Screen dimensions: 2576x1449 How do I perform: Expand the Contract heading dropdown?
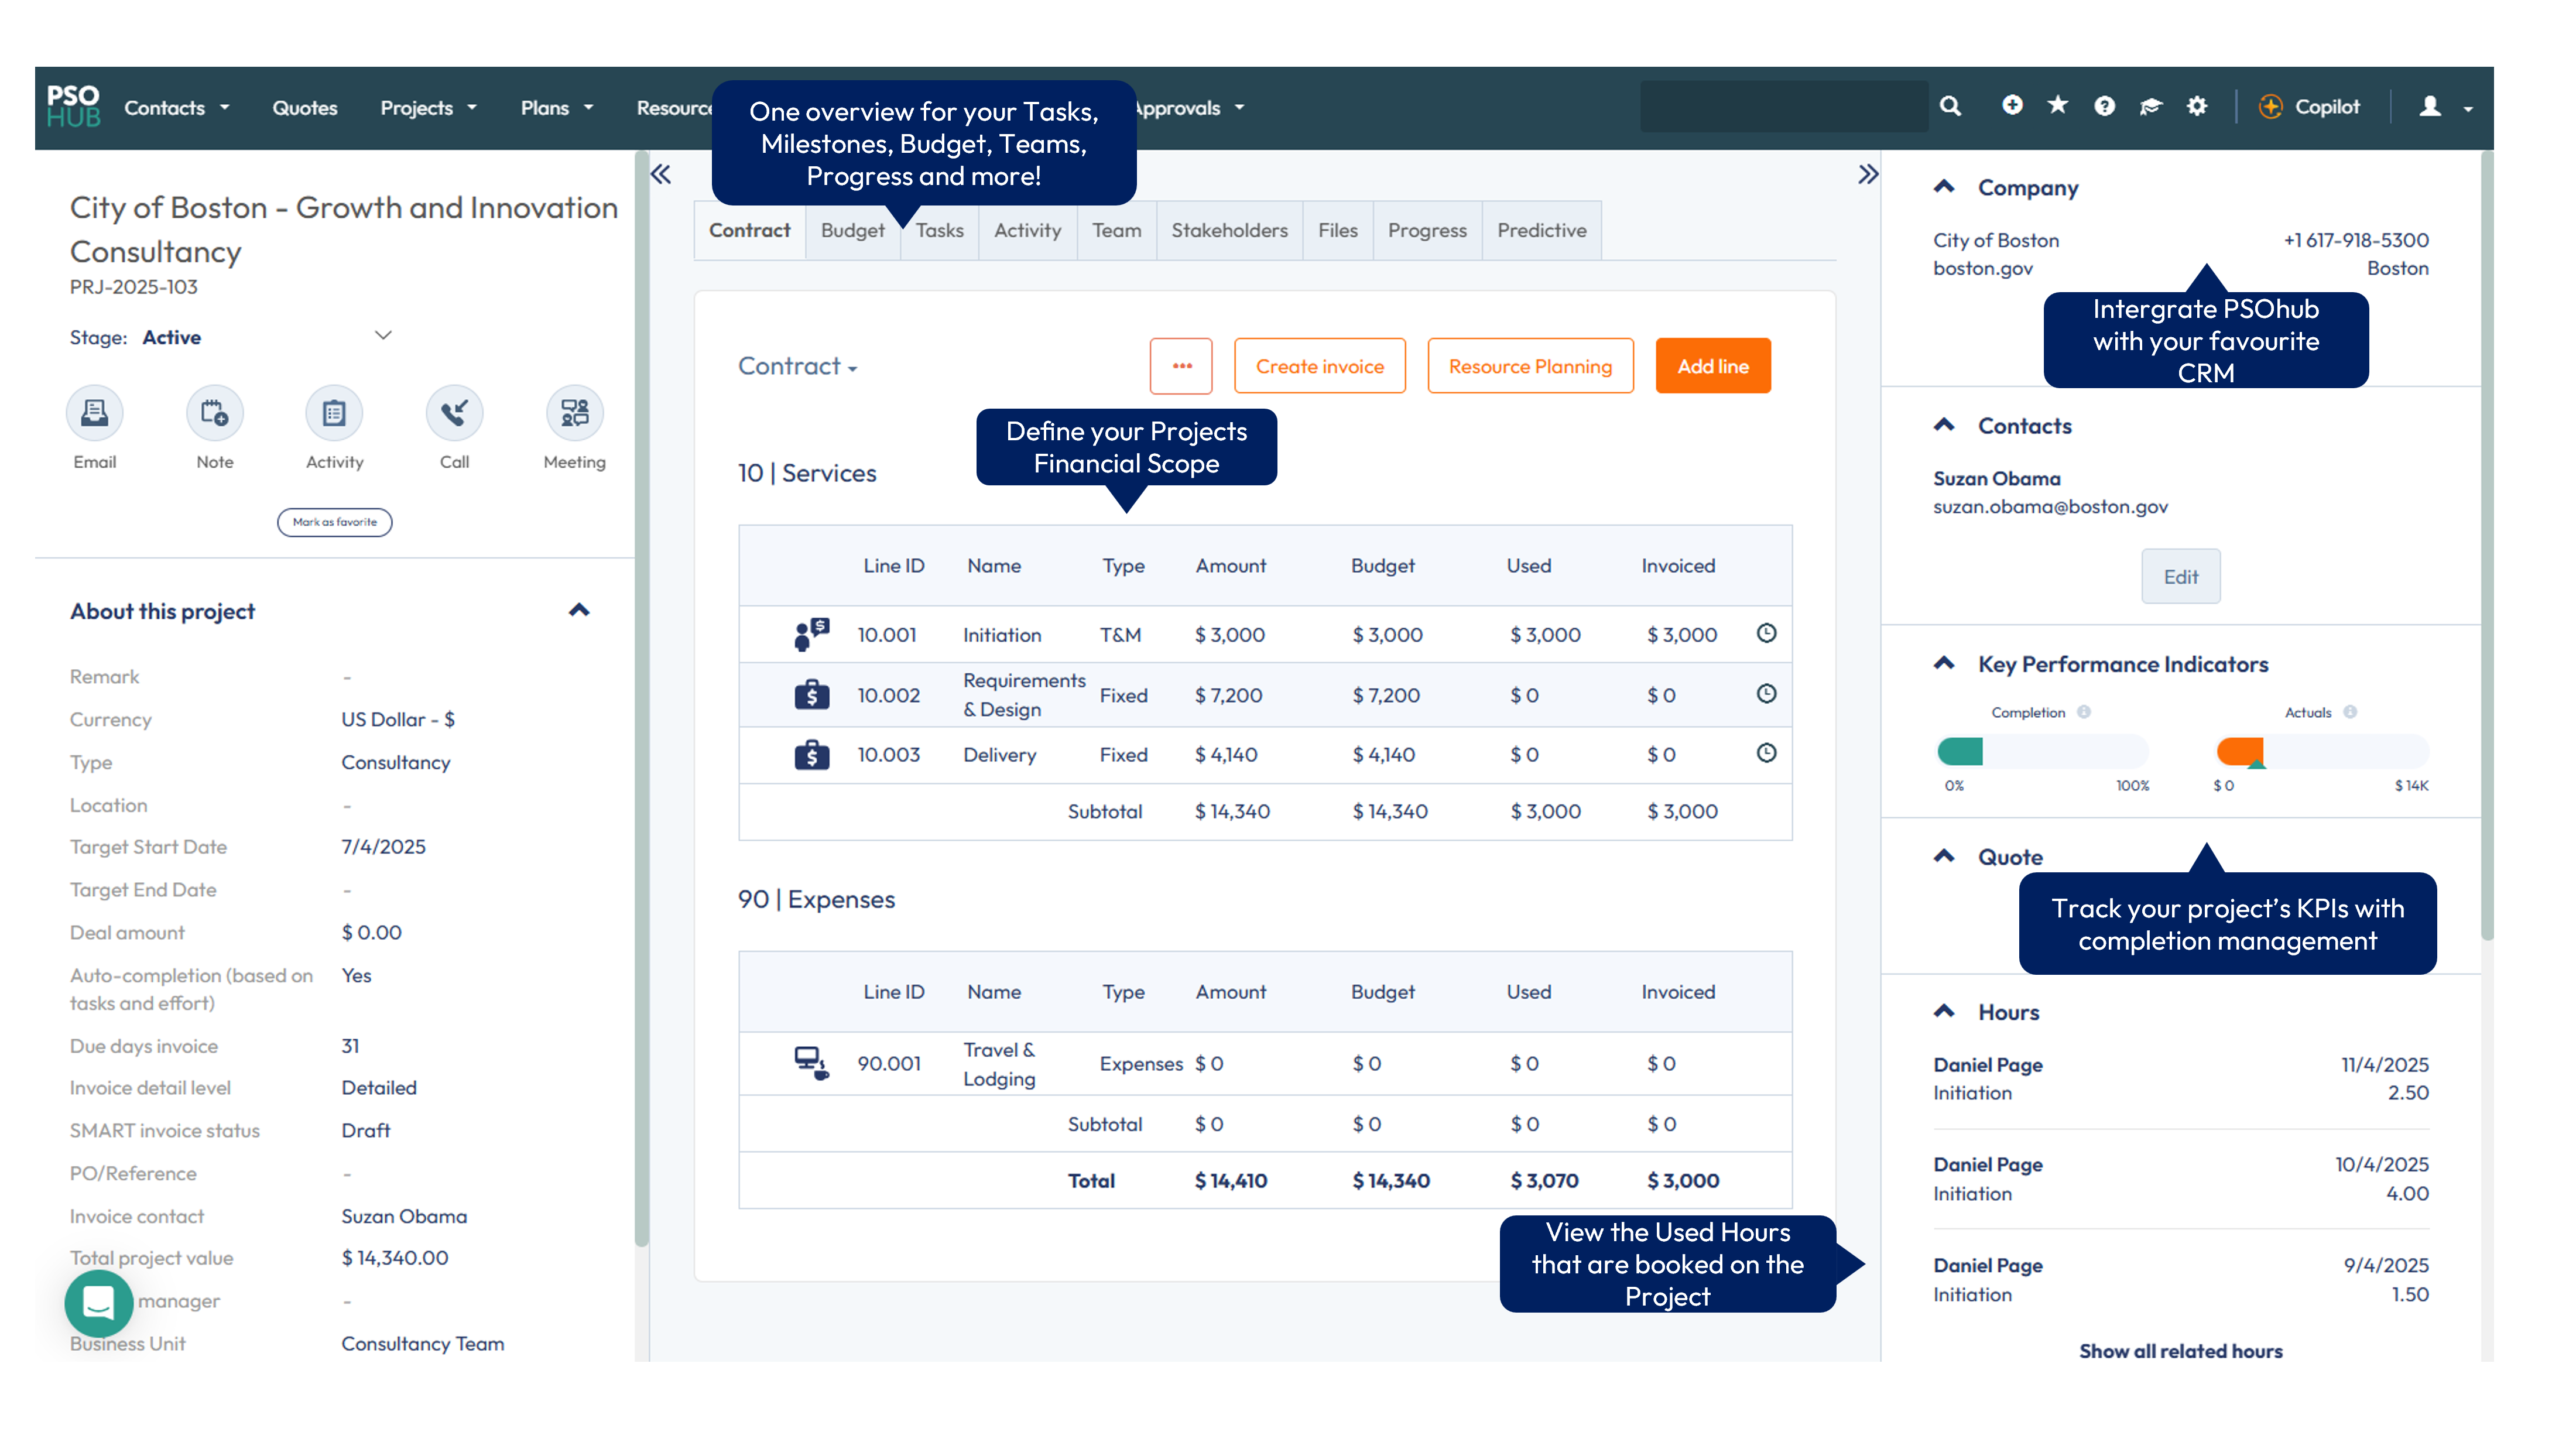[797, 367]
